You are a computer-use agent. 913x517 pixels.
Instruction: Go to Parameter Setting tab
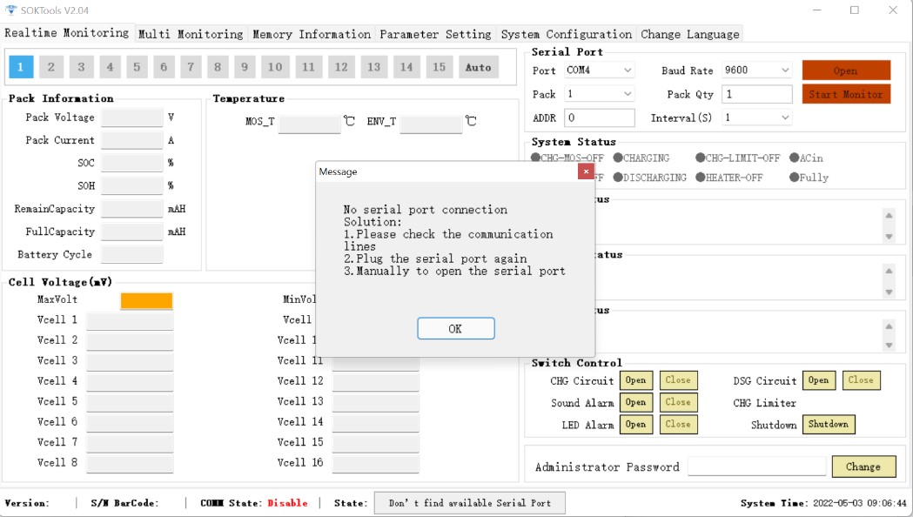(435, 34)
